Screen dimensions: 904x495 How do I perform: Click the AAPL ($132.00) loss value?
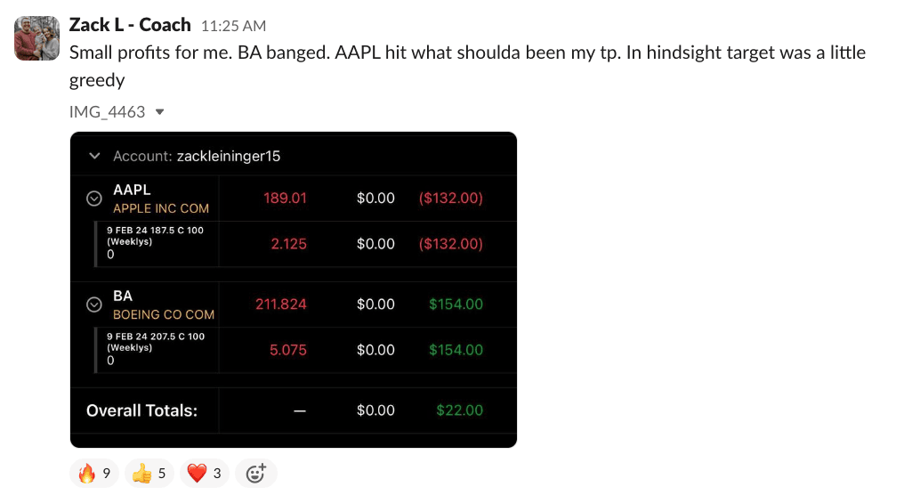click(x=450, y=198)
